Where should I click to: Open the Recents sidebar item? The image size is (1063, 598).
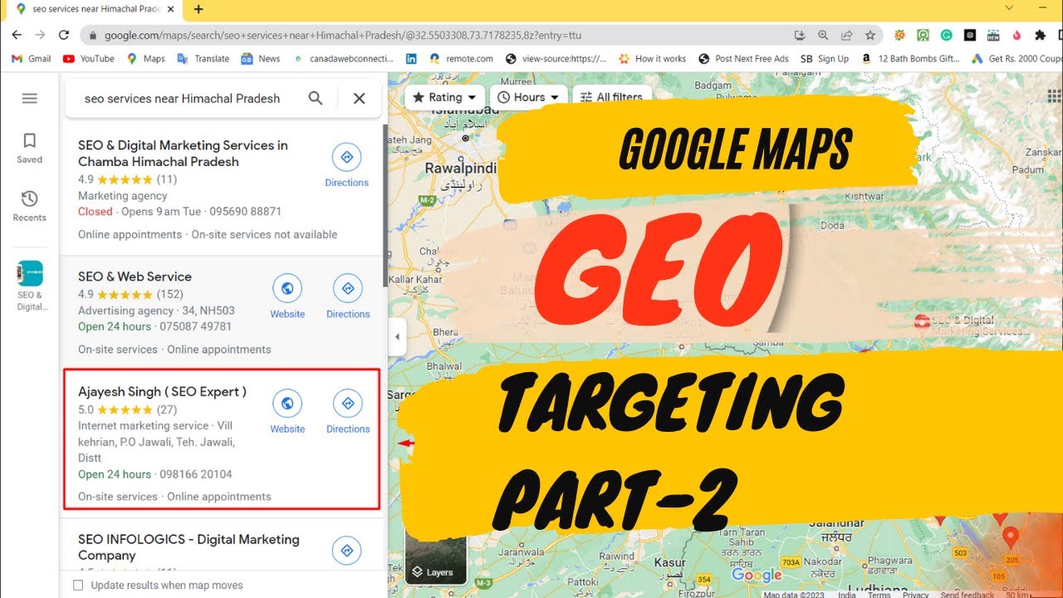29,206
